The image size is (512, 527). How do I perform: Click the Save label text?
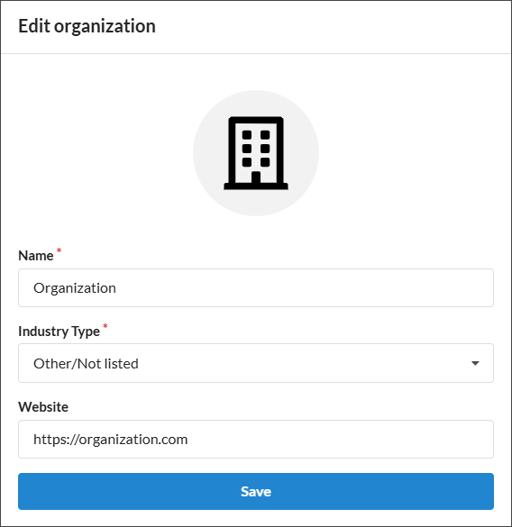click(256, 492)
